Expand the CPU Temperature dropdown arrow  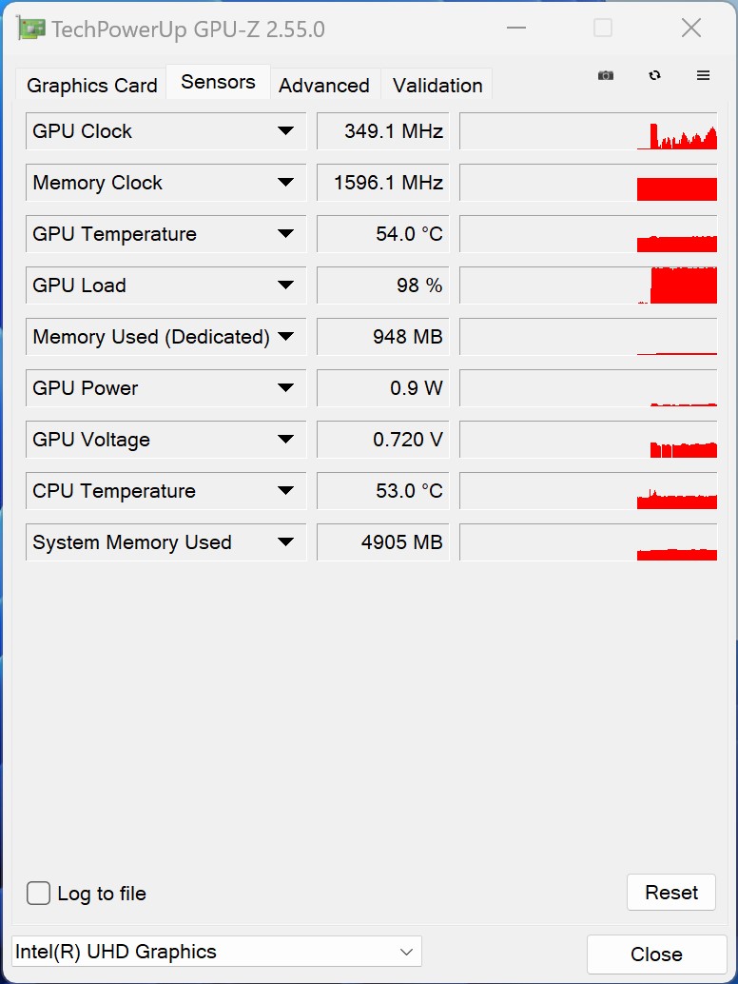[285, 491]
